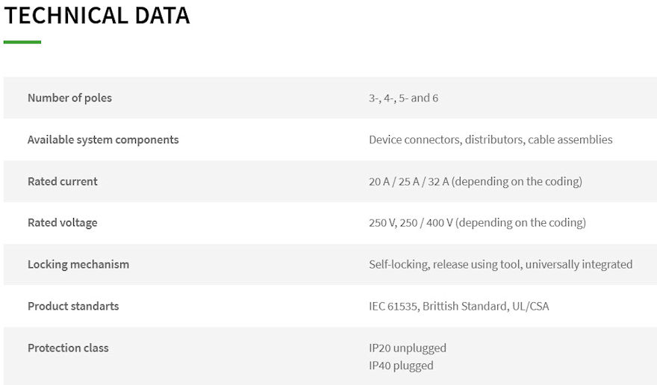Click the IEC 61535 standard text
Viewport: 657px width, 385px height.
coord(392,306)
